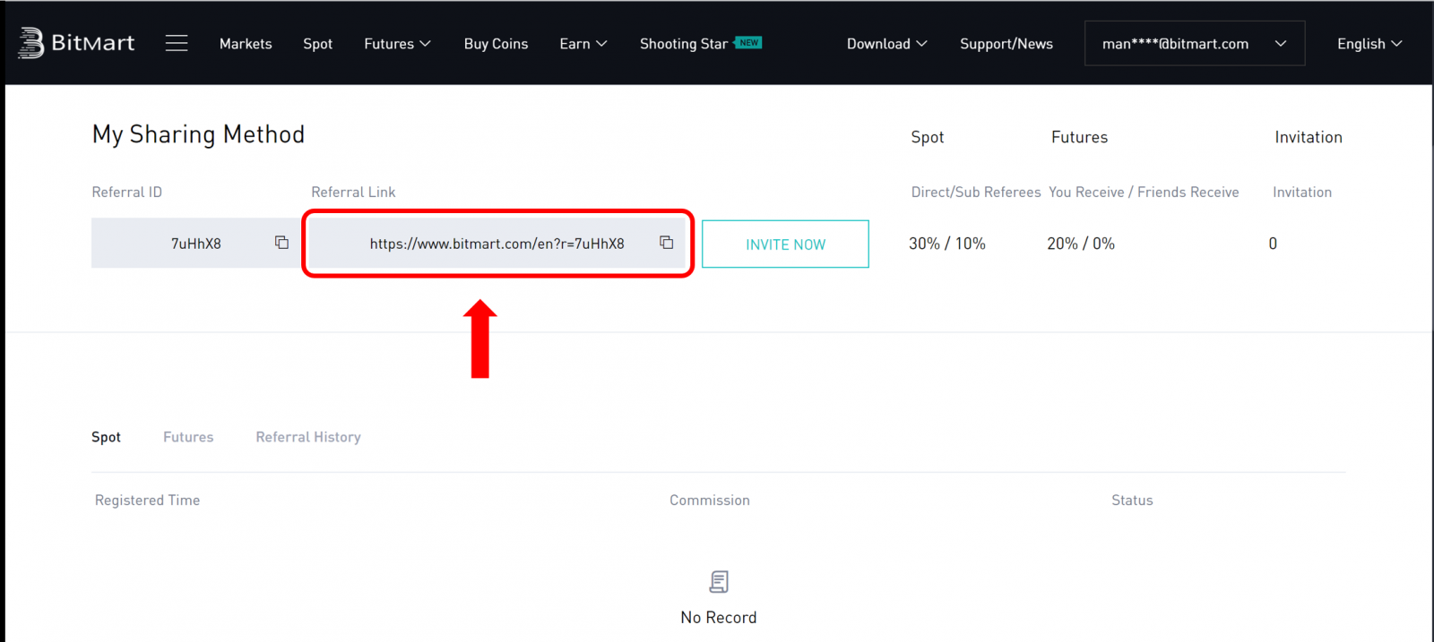This screenshot has height=642, width=1434.
Task: Open the Download dropdown
Action: click(x=886, y=44)
